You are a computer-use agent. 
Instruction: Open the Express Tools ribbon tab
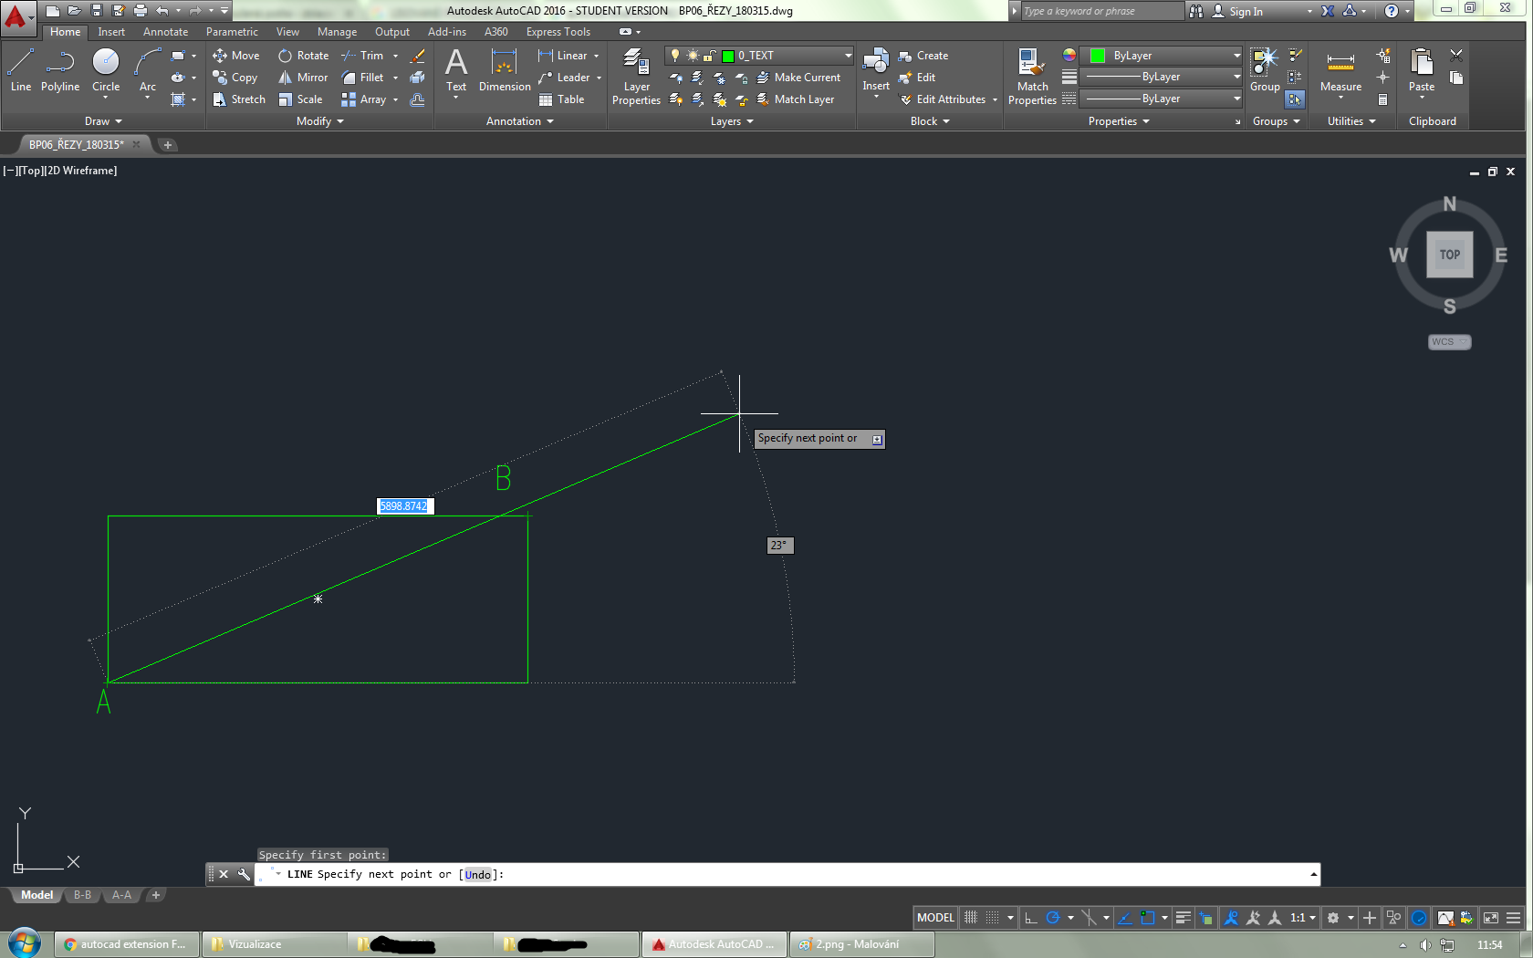point(558,32)
